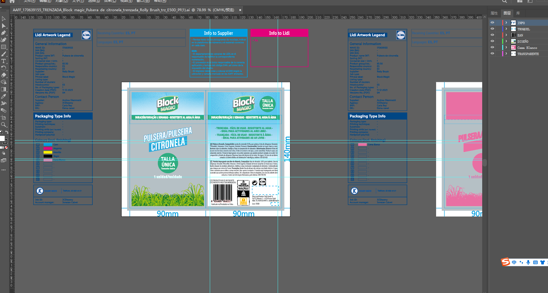Select the Pen tool
The height and width of the screenshot is (293, 548).
4,33
